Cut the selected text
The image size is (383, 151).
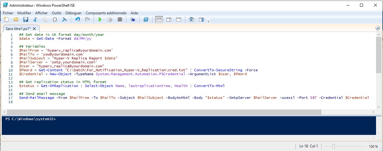(35, 20)
